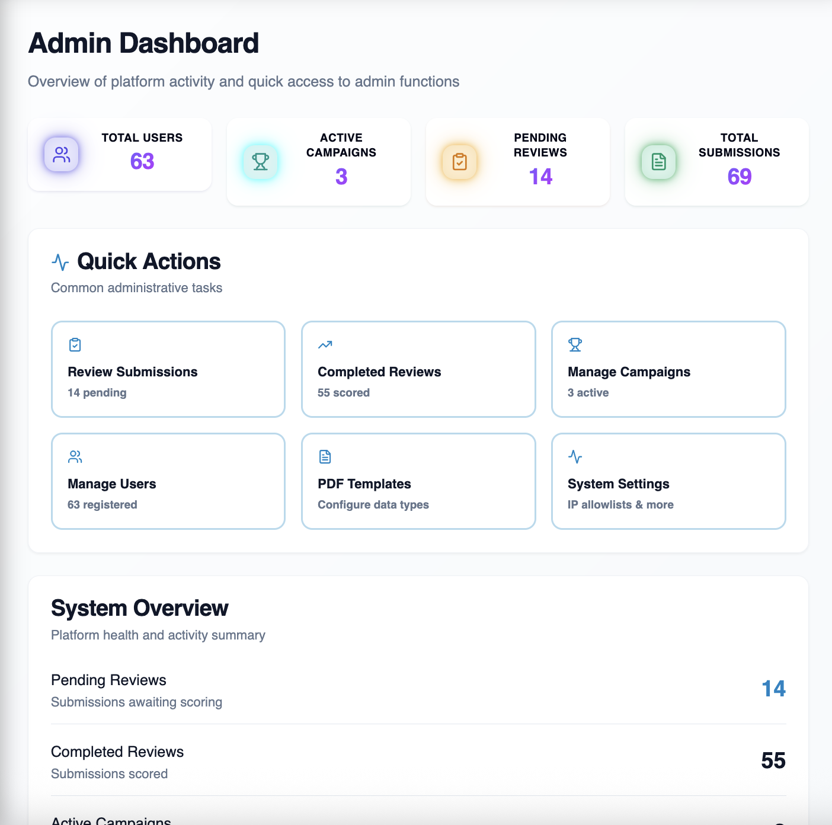Click 'Common administrative tasks' subtitle

tap(137, 288)
